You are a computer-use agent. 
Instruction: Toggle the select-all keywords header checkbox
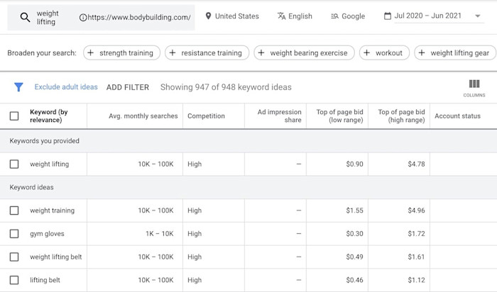(14, 116)
